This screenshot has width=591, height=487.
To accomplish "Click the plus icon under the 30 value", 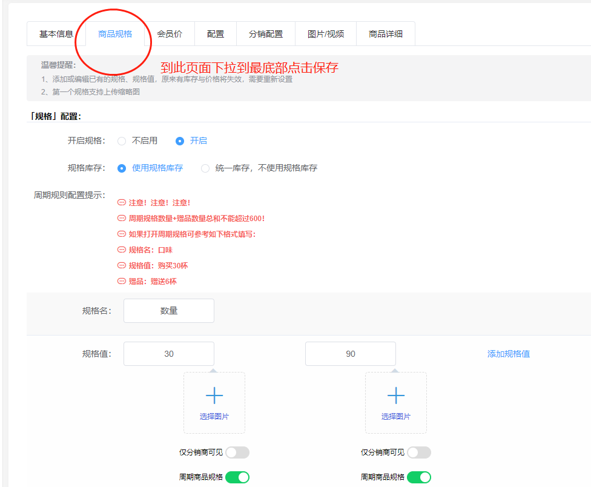I will pyautogui.click(x=214, y=396).
